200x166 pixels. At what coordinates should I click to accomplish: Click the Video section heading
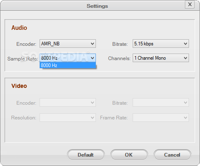click(x=19, y=86)
